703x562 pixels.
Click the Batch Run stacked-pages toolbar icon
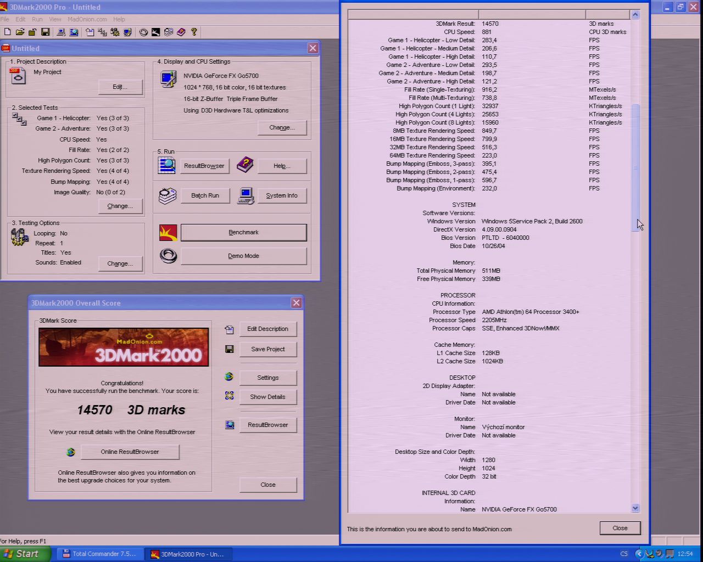[169, 32]
